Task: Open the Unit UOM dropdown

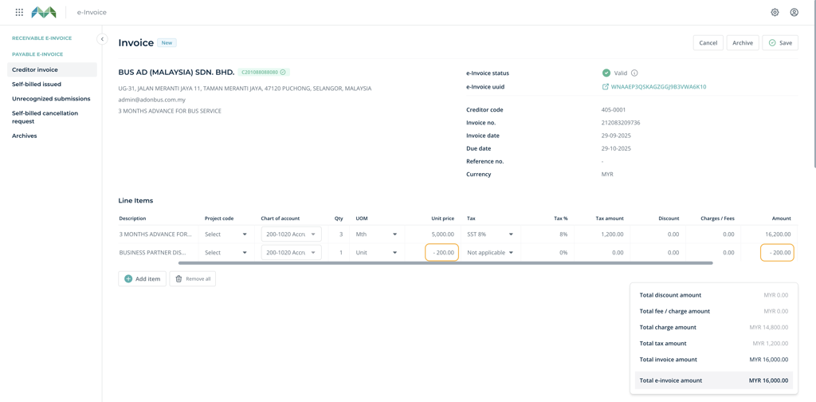Action: 376,253
